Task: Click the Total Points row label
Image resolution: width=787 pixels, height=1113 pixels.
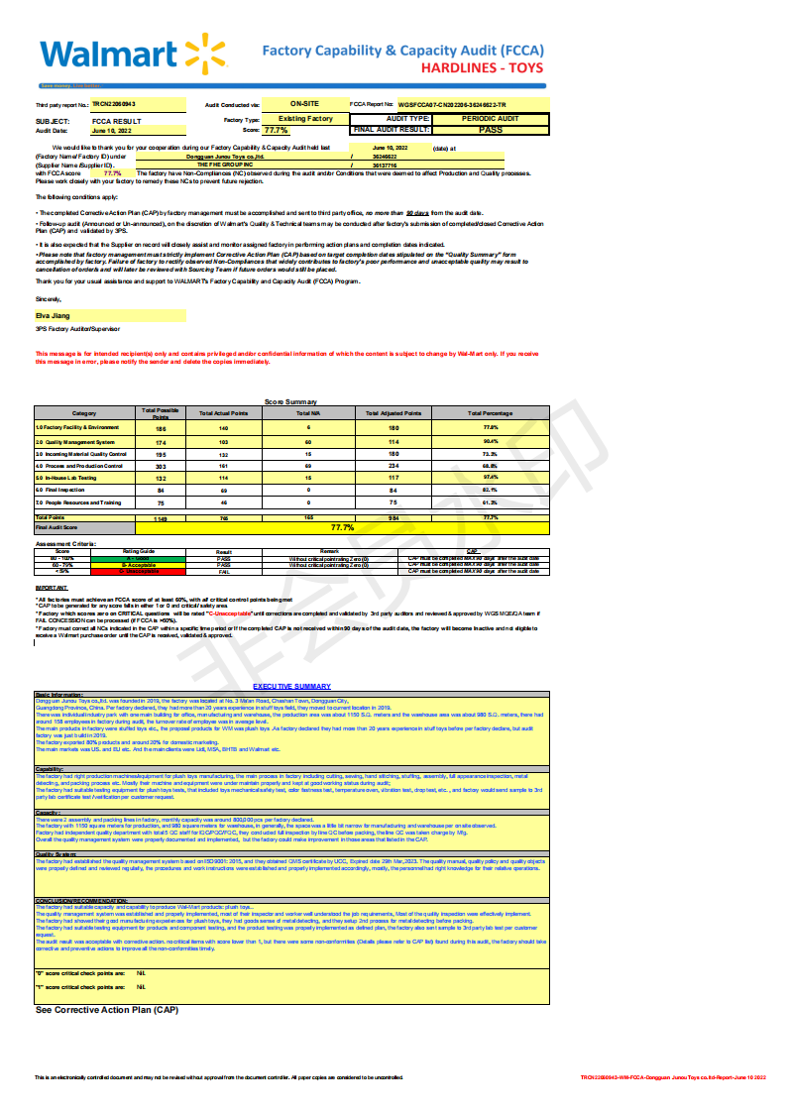Action: click(x=50, y=517)
